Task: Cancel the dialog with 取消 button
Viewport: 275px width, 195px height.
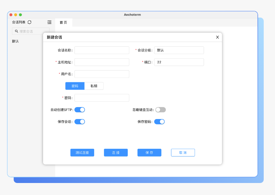Action: click(x=183, y=153)
